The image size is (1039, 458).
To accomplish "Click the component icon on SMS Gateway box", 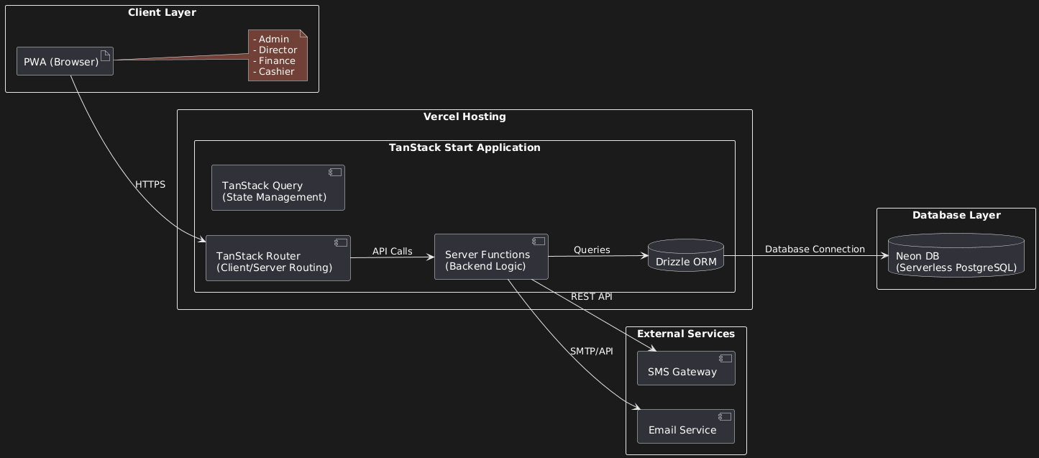I will pyautogui.click(x=725, y=359).
